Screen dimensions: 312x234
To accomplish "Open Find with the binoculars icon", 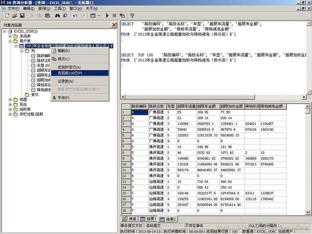I will pyautogui.click(x=58, y=15).
